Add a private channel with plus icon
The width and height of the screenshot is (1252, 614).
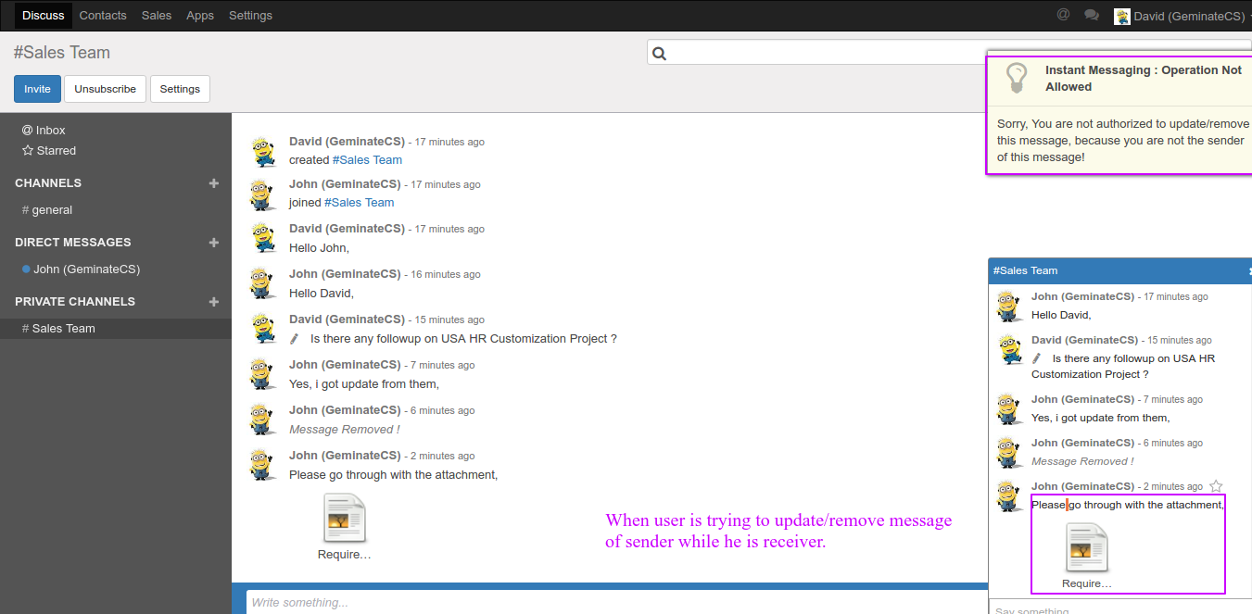(x=214, y=302)
